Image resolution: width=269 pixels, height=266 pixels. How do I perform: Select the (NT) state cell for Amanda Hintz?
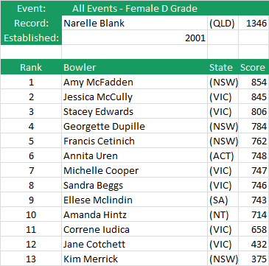(223, 214)
